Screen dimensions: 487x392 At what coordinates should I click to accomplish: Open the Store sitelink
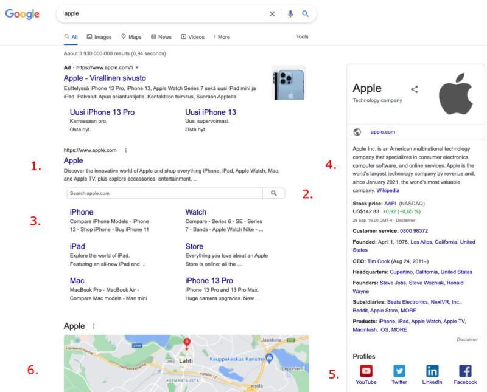[194, 246]
